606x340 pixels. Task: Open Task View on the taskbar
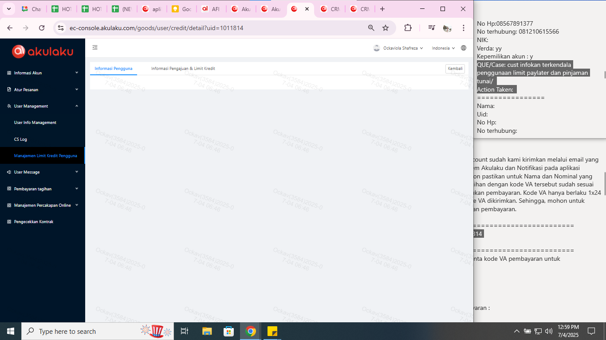[x=185, y=331]
